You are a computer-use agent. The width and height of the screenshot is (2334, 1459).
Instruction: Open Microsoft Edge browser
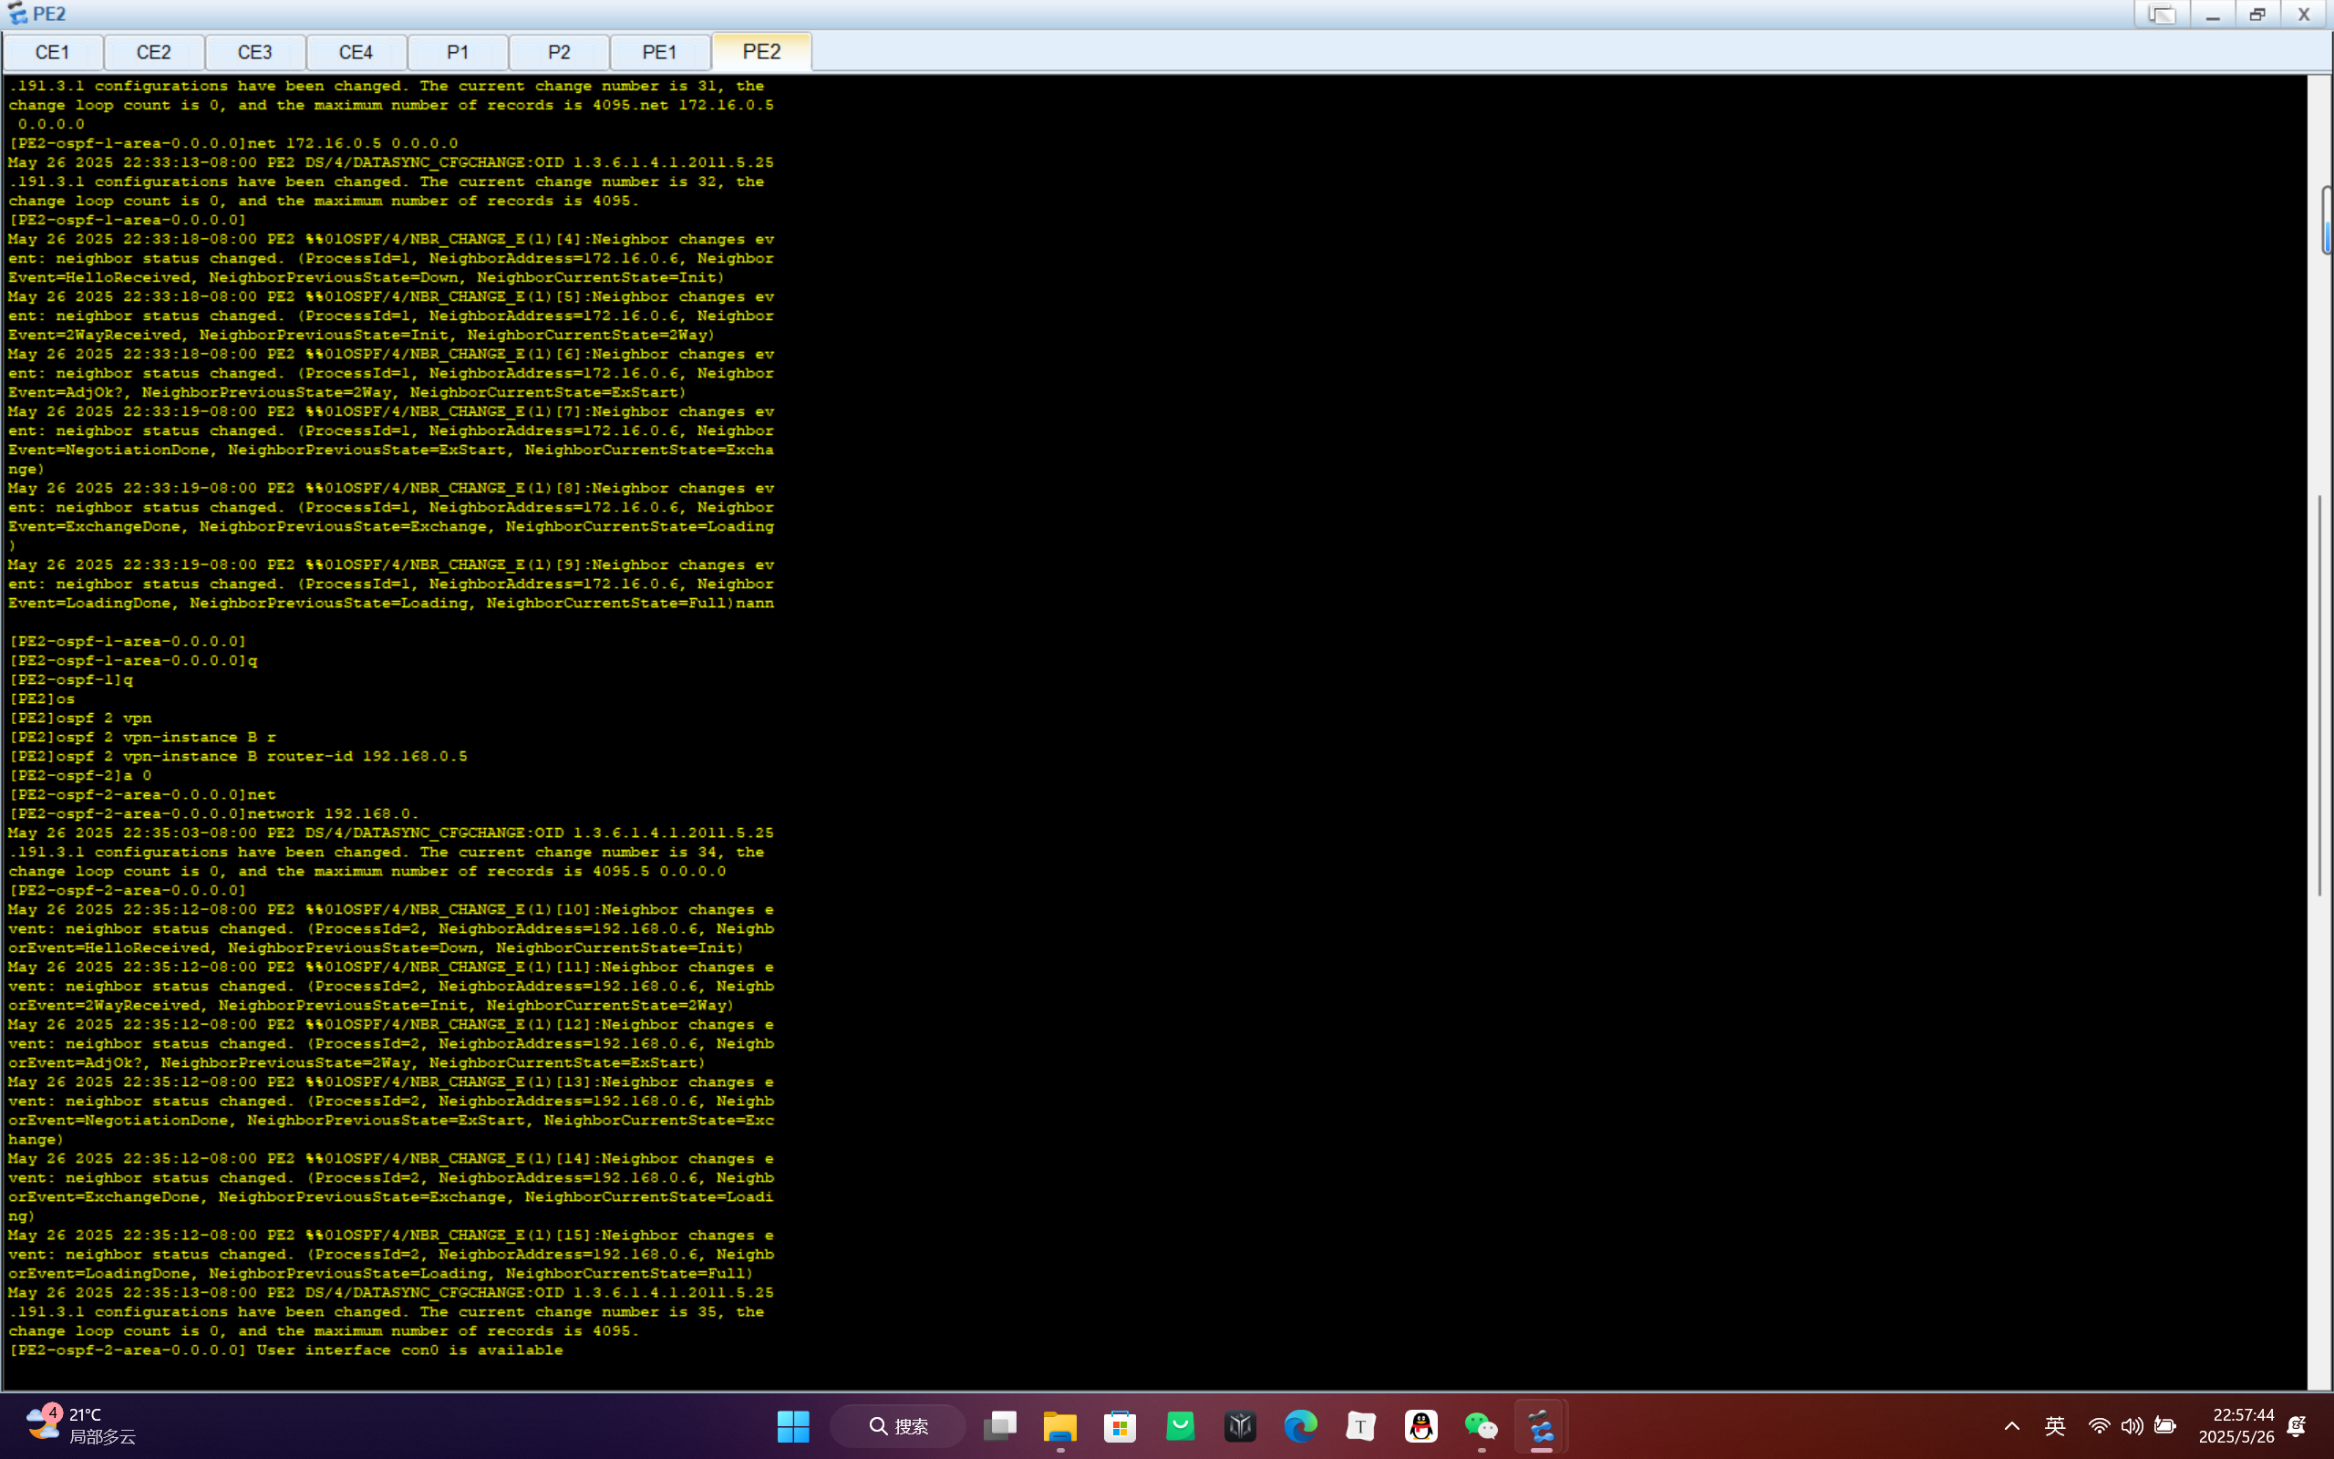coord(1300,1426)
